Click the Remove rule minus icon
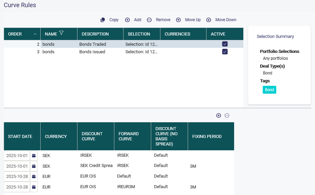Screen dimensions: 315x195 (x=149, y=20)
